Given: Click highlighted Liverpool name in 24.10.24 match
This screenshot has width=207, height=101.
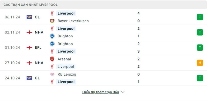Looking at the screenshot, I should pyautogui.click(x=66, y=82).
